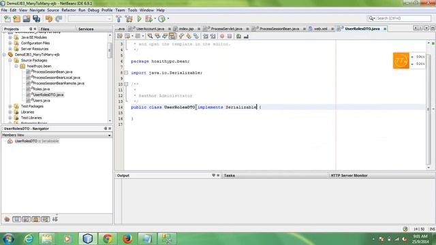Screen dimensions: 436x245
Task: Switch to the ProcessSessionBean.java editor tab
Action: pyautogui.click(x=279, y=29)
